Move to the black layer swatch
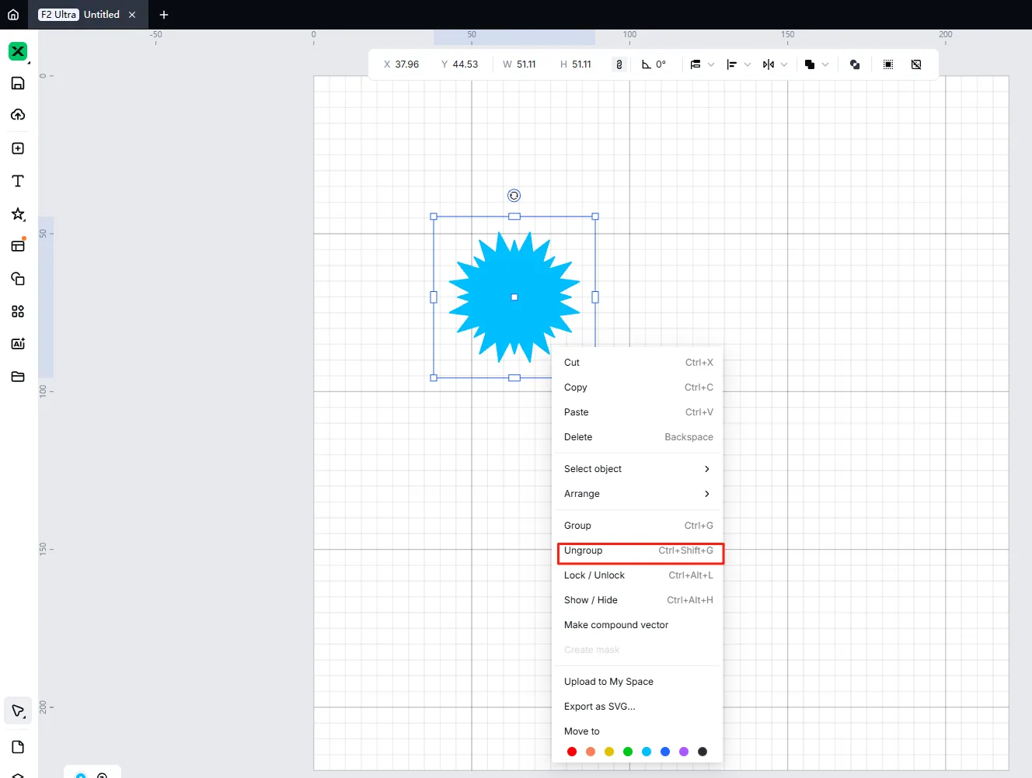 tap(703, 752)
